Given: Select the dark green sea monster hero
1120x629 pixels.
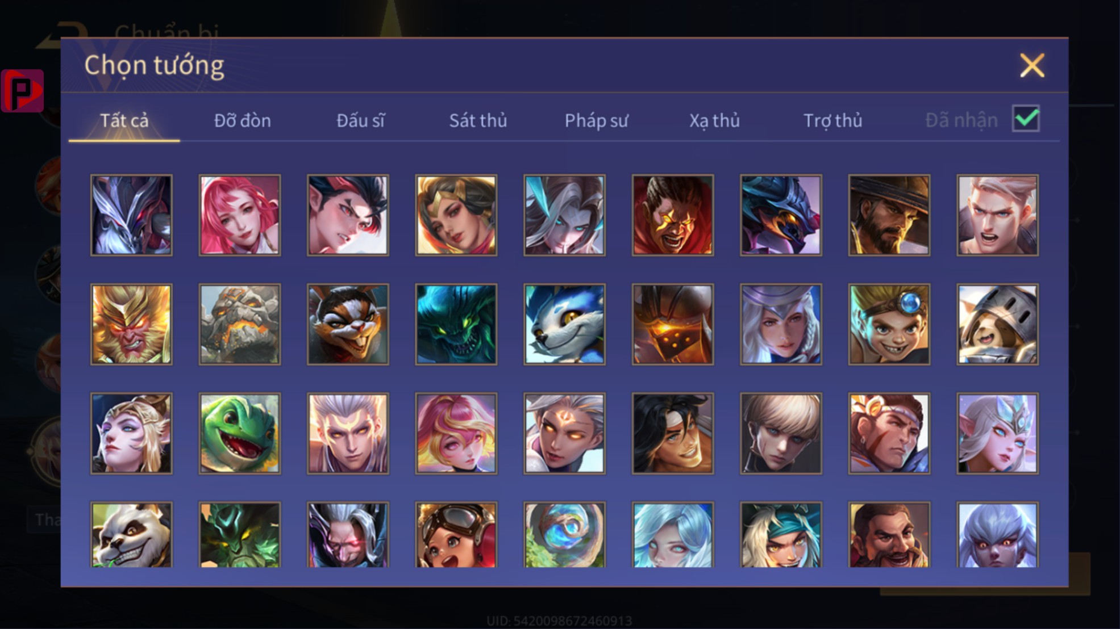Looking at the screenshot, I should [456, 324].
